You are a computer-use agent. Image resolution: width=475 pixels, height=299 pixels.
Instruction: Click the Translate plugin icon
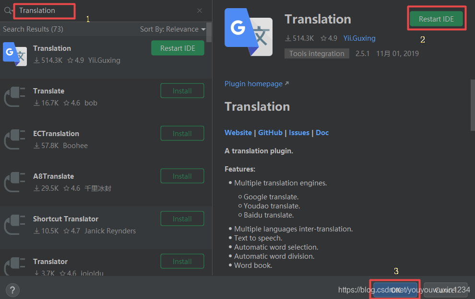[14, 96]
